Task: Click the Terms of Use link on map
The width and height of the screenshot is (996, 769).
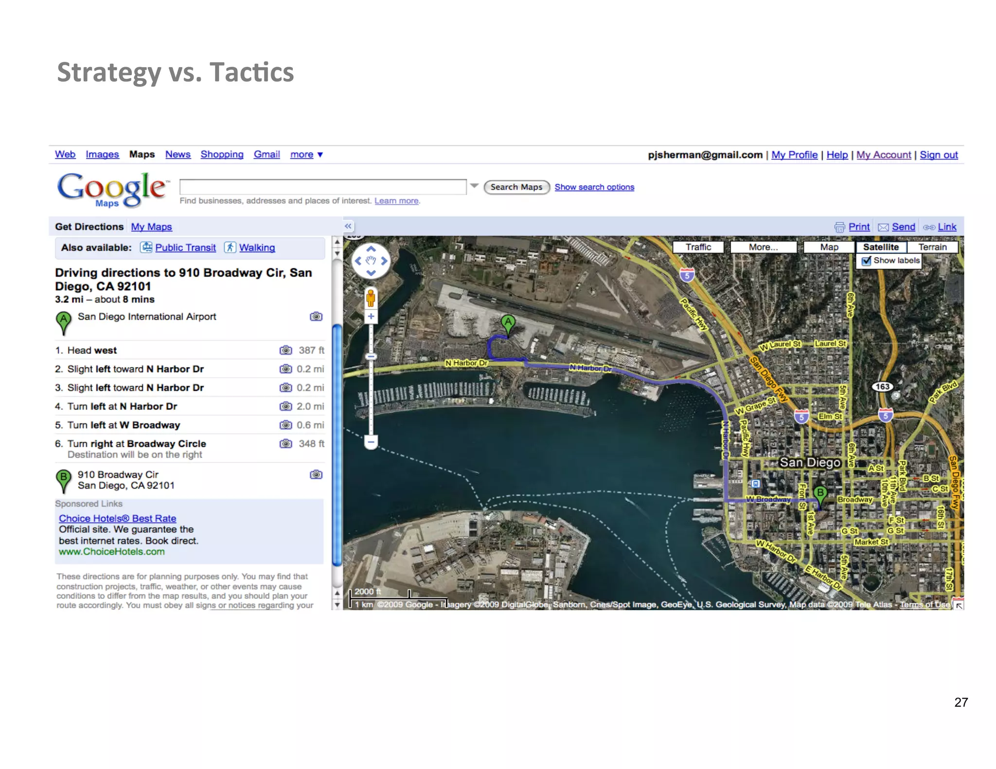Action: pos(924,605)
